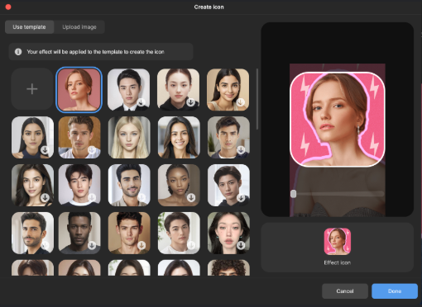Click the large rounded icon preview image
The width and height of the screenshot is (422, 307).
click(x=338, y=120)
